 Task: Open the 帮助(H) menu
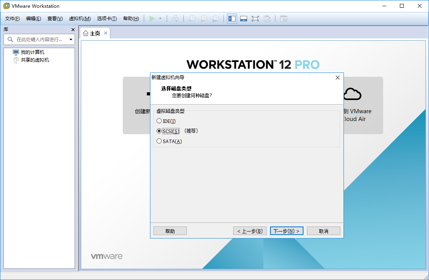131,19
